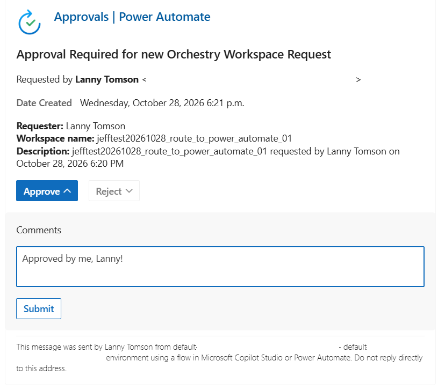Expand the Reject options dropdown
The image size is (445, 391).
[x=114, y=191]
